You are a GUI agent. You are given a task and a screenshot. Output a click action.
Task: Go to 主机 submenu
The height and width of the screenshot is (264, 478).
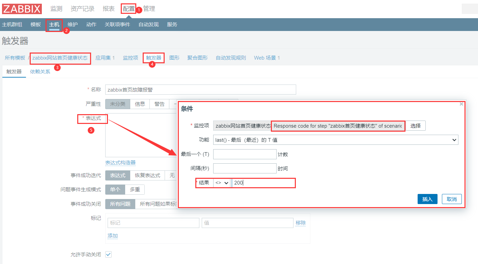pyautogui.click(x=54, y=25)
